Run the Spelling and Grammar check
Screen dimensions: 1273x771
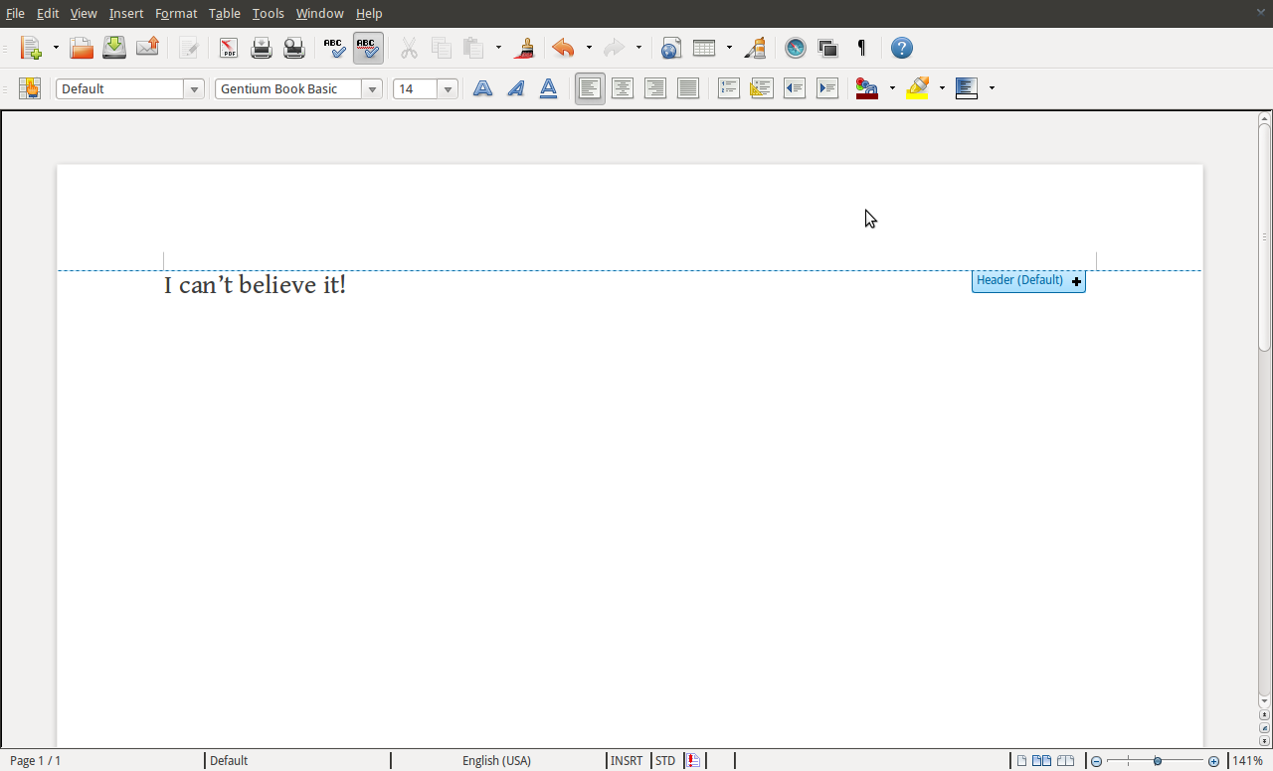pyautogui.click(x=335, y=48)
